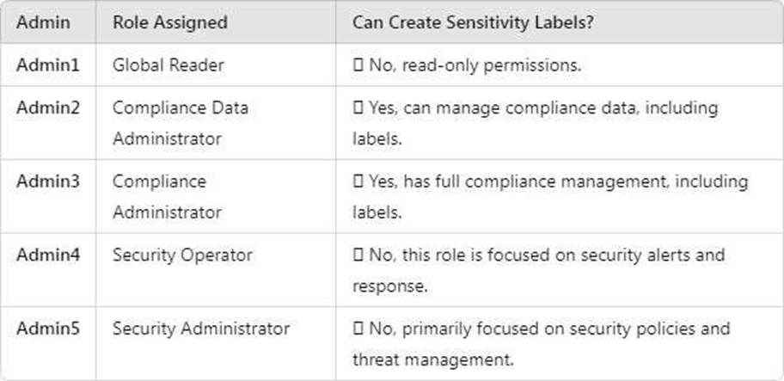
Task: Click the status icon in the Admin2 row
Action: coord(358,108)
